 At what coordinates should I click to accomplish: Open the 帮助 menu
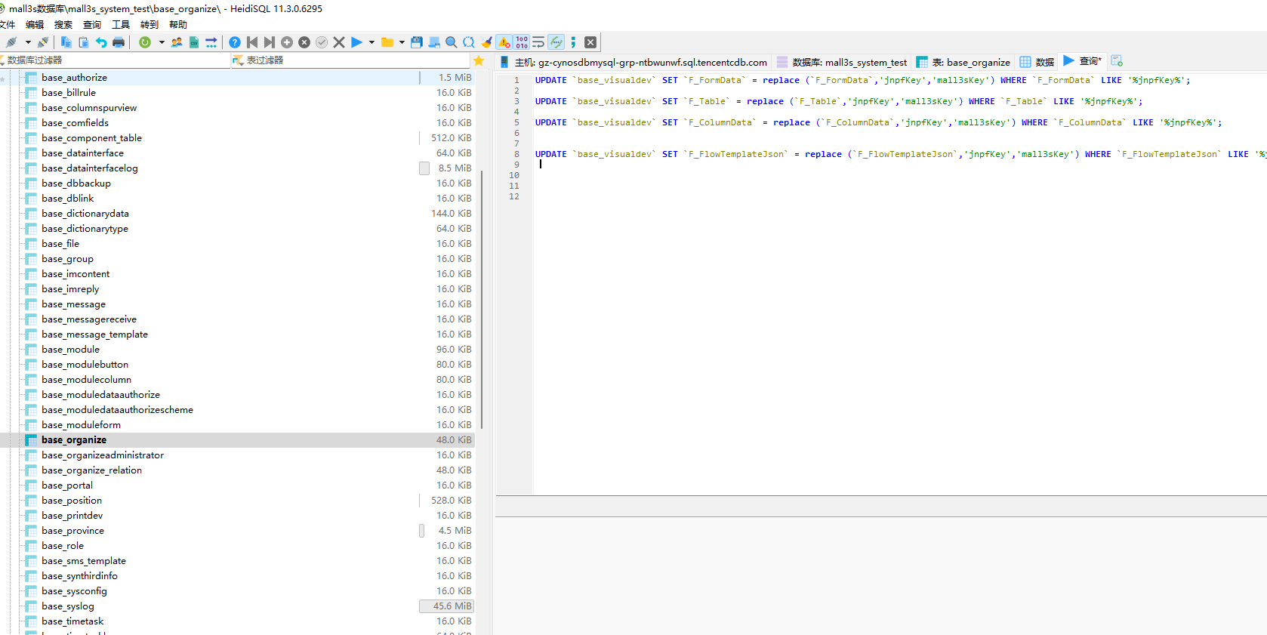pos(178,25)
